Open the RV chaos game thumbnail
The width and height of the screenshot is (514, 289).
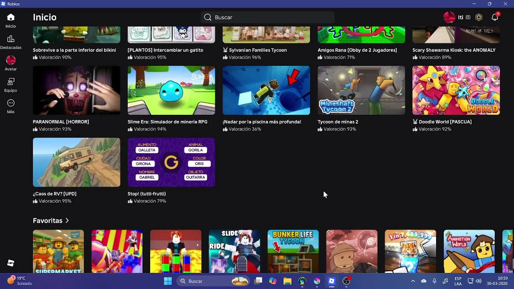click(x=76, y=162)
